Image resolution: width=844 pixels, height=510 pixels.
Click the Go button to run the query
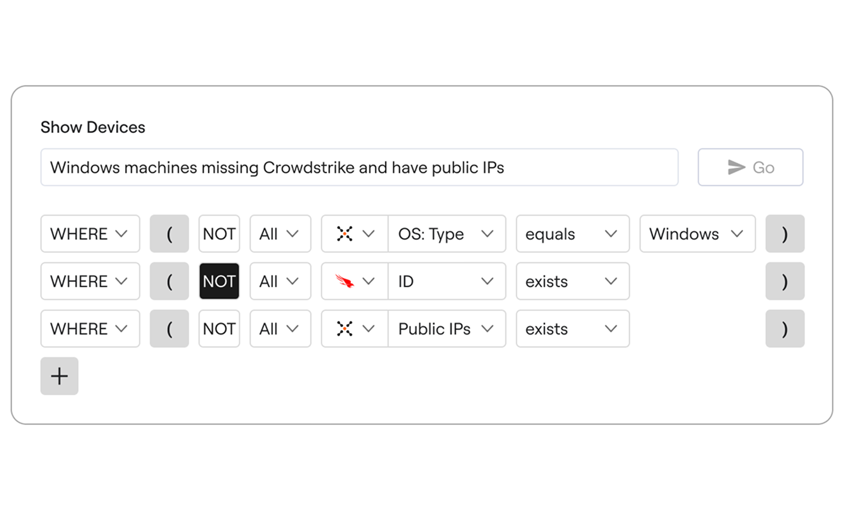pyautogui.click(x=750, y=167)
